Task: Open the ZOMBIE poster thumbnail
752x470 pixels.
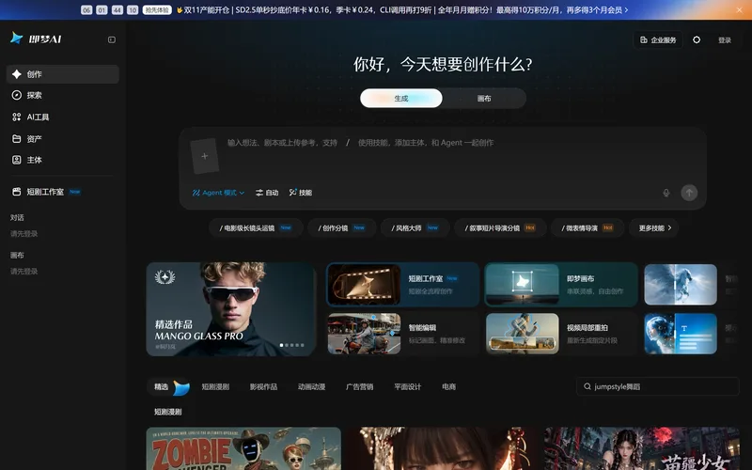Action: coord(243,448)
